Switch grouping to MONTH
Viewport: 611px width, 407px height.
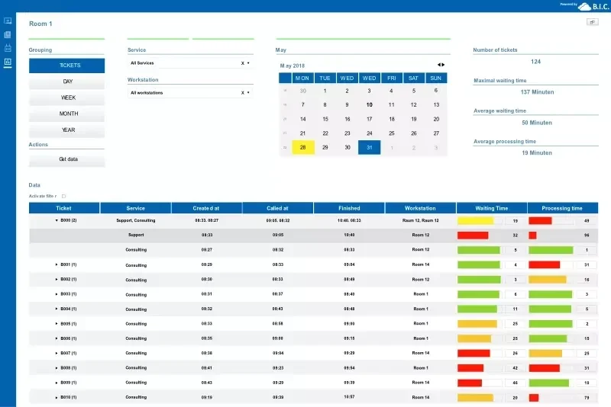[67, 114]
